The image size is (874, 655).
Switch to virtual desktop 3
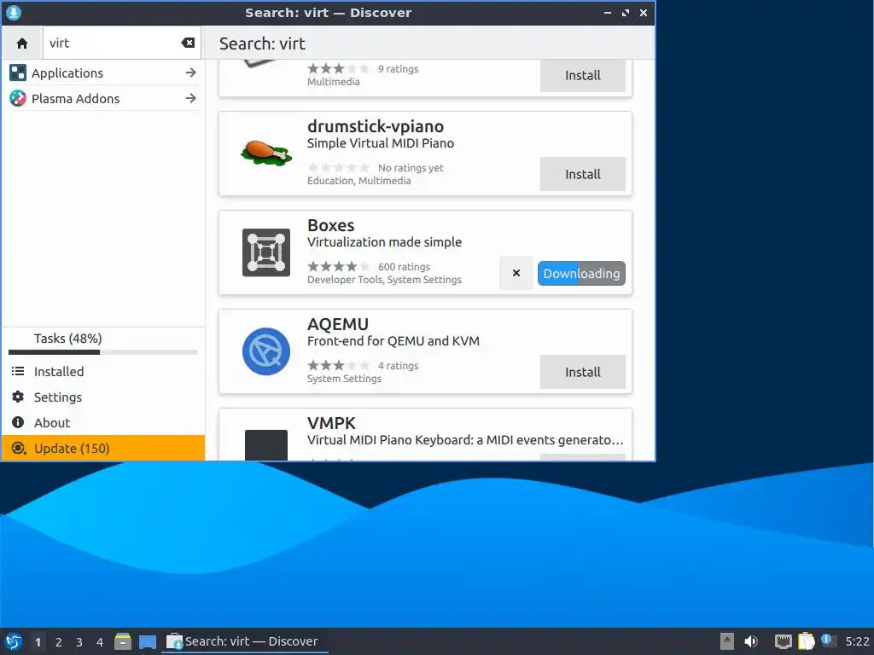pyautogui.click(x=79, y=642)
